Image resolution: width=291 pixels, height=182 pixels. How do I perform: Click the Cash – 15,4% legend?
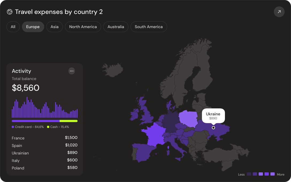(58, 127)
